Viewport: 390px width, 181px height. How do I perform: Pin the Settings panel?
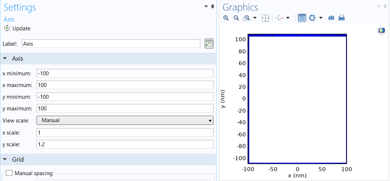tap(213, 7)
